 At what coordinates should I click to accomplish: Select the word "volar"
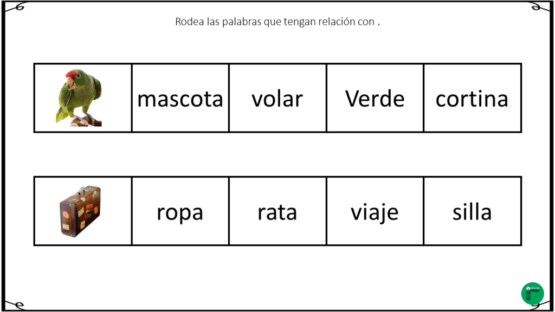point(277,99)
